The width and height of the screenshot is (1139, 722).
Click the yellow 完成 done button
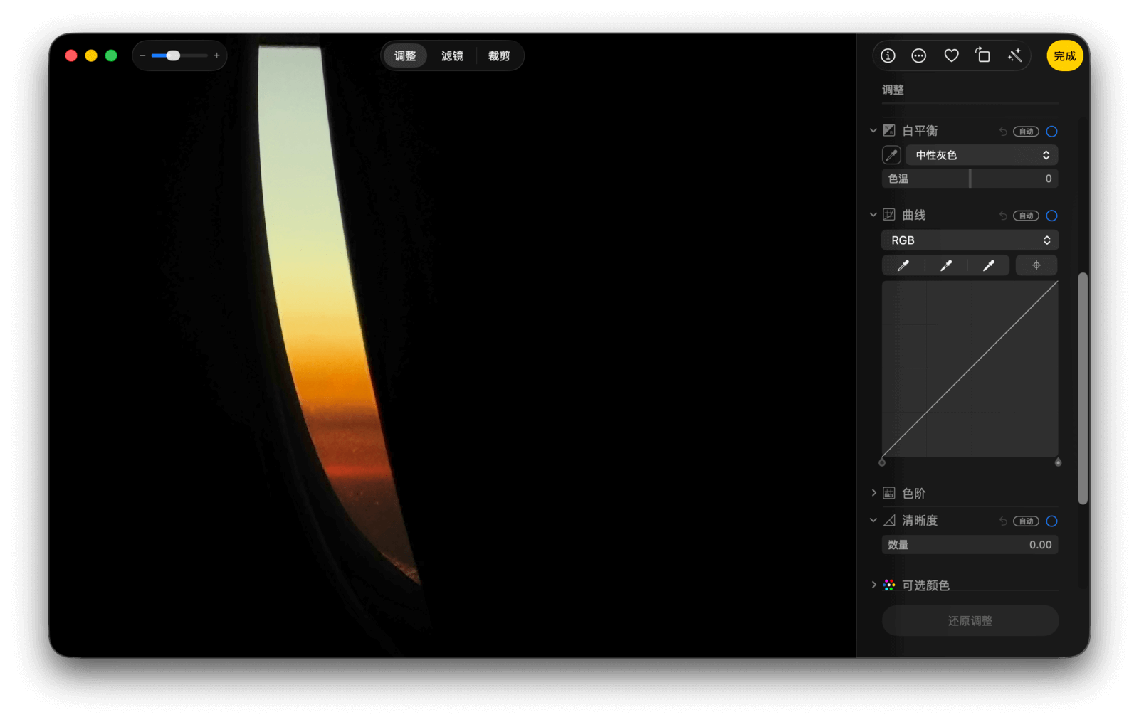(x=1064, y=55)
